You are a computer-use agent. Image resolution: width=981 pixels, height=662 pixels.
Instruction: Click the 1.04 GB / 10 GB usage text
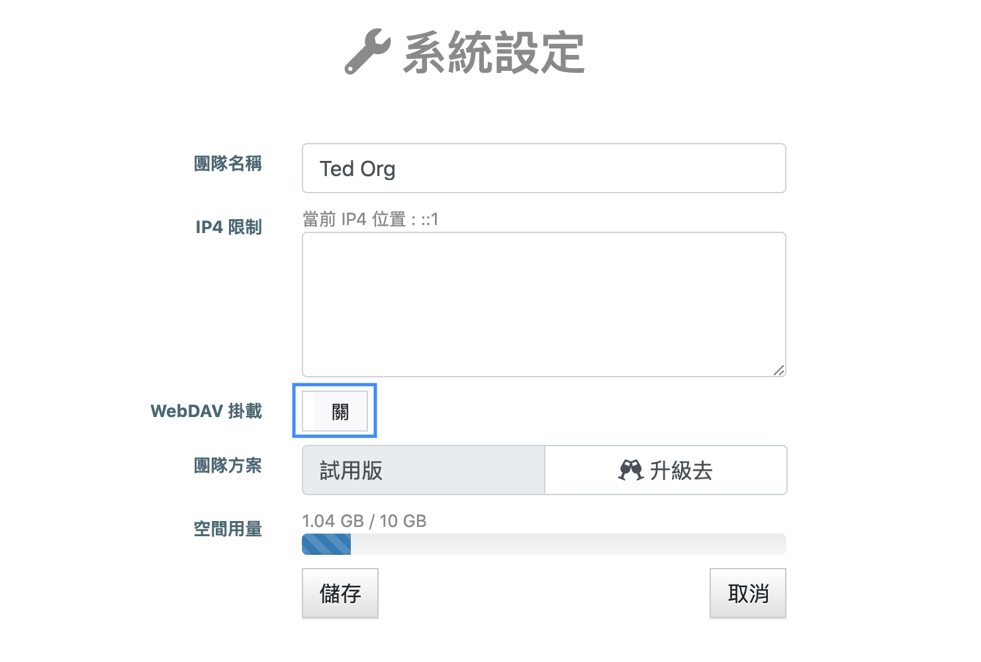pyautogui.click(x=364, y=521)
